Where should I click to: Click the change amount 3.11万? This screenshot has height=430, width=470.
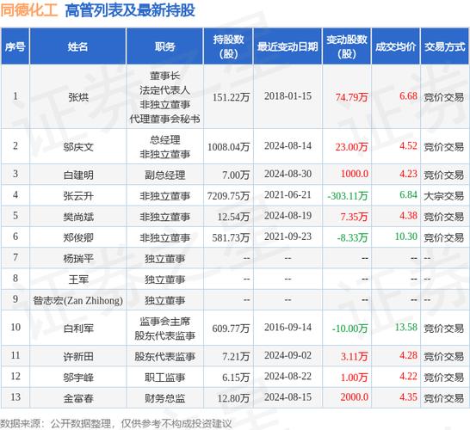[354, 356]
